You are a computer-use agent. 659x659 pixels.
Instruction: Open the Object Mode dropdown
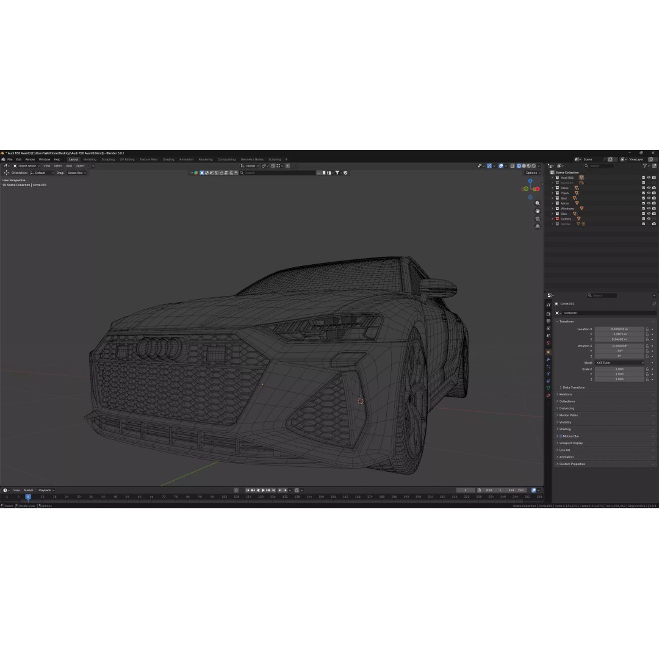click(26, 166)
